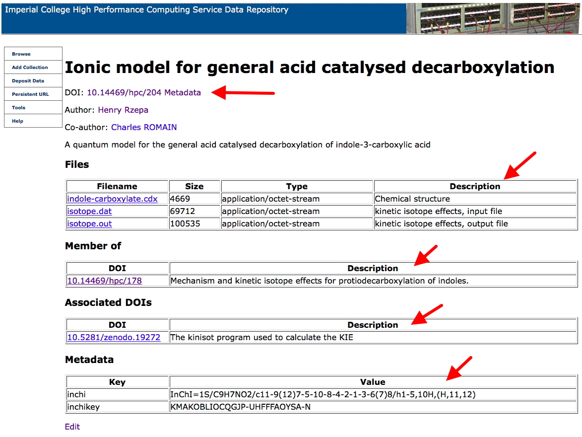This screenshot has height=437, width=582.
Task: Go to Deposit Data page
Action: pos(28,80)
